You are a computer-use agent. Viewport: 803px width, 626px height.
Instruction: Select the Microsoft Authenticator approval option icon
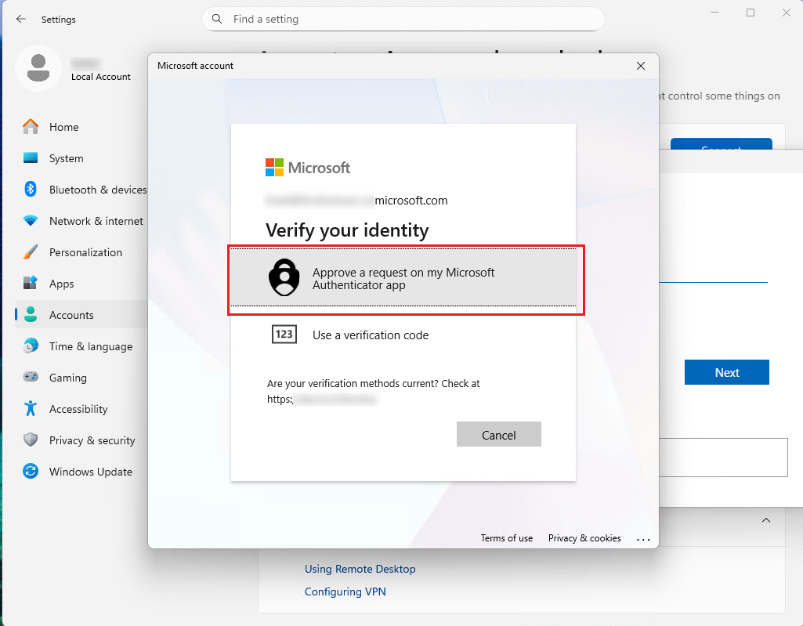pos(284,278)
